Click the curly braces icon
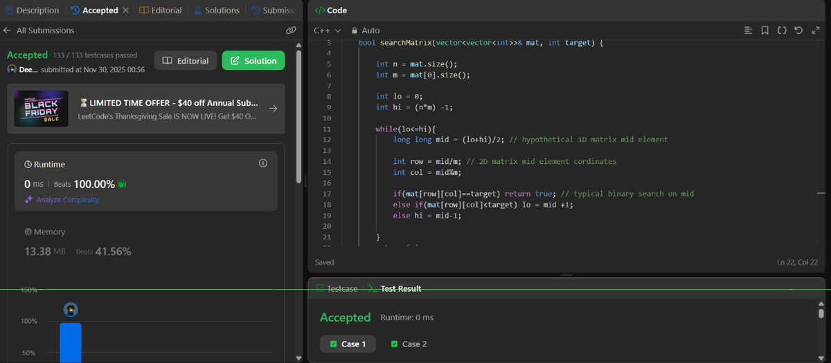The width and height of the screenshot is (831, 363). coord(782,30)
